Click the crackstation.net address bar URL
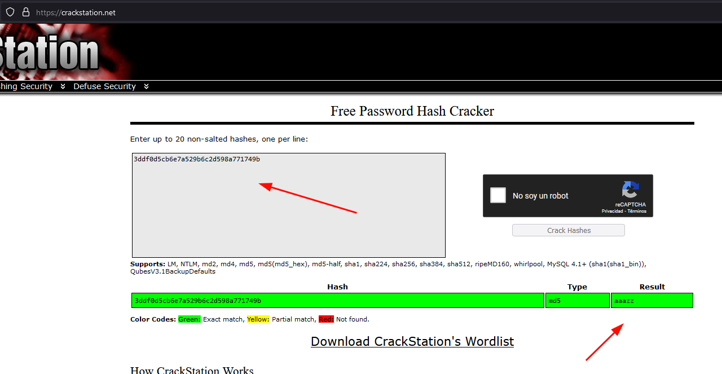The width and height of the screenshot is (722, 374). (76, 12)
